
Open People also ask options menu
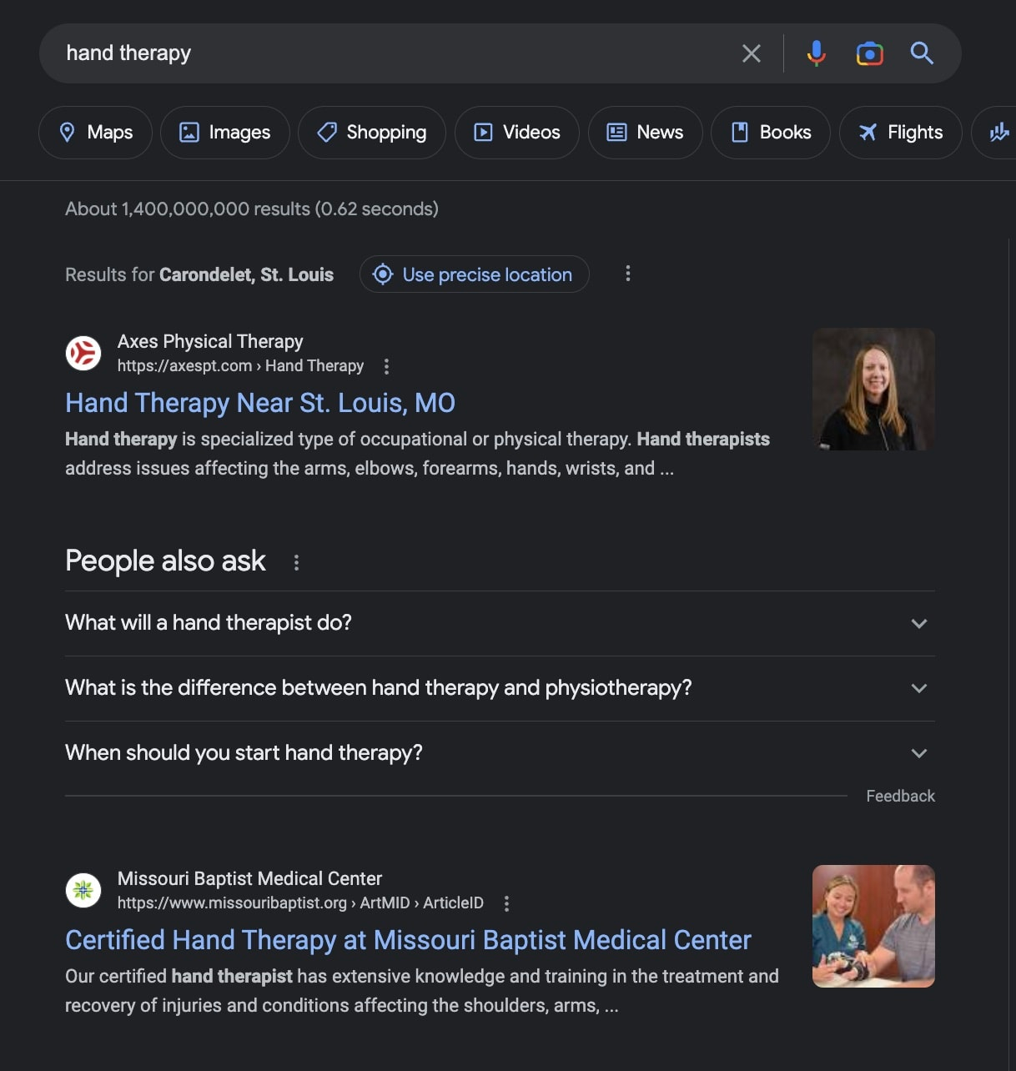point(296,562)
